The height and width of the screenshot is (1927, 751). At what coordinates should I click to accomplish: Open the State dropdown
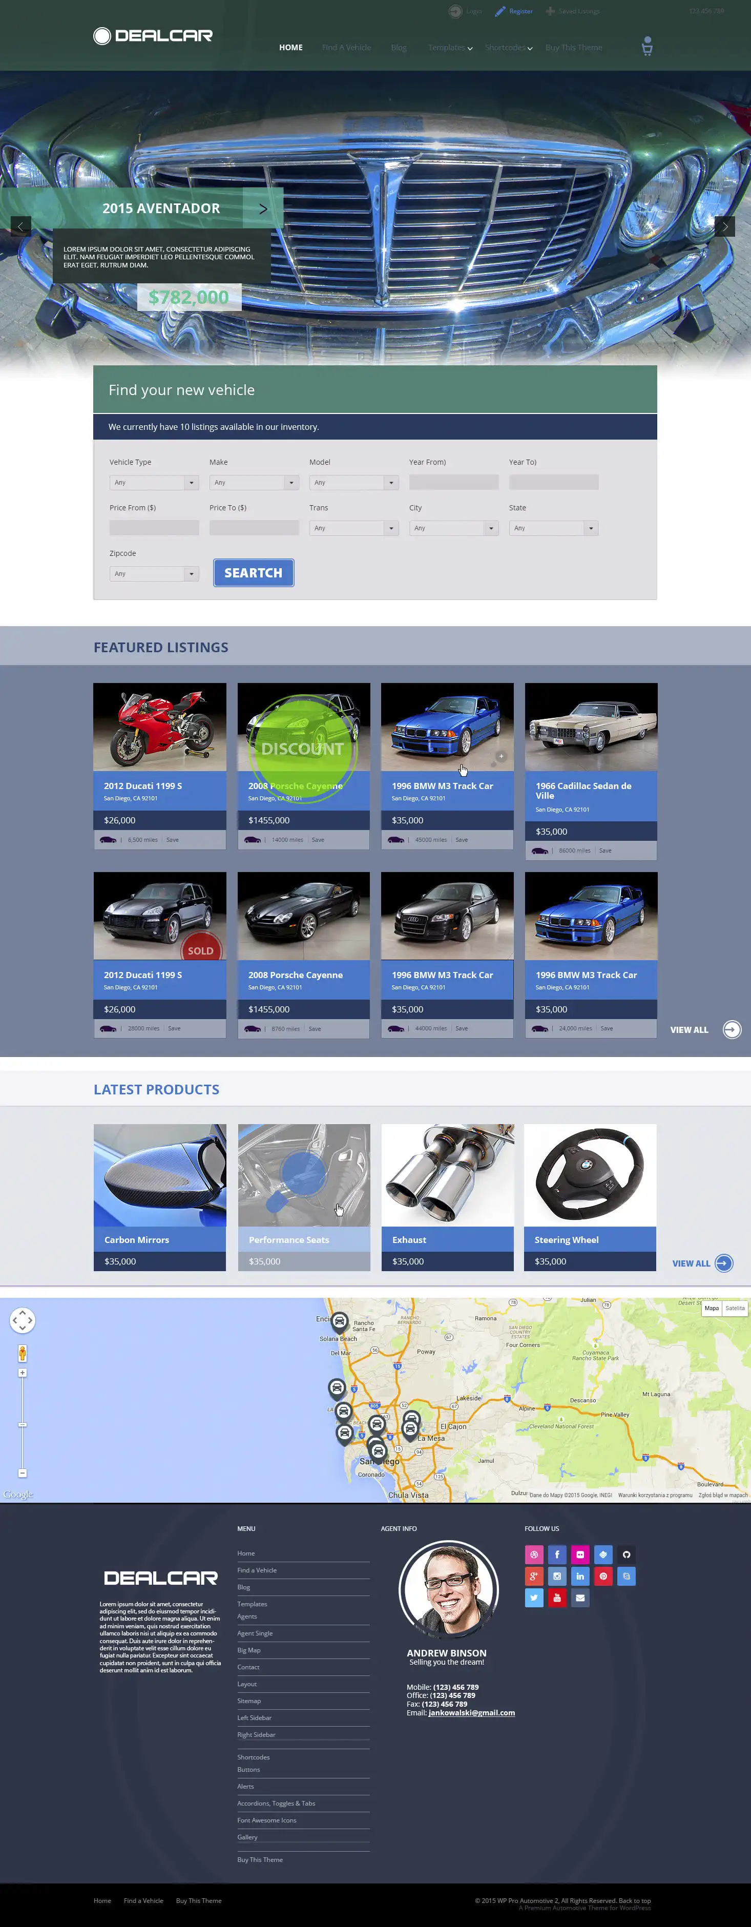point(554,528)
